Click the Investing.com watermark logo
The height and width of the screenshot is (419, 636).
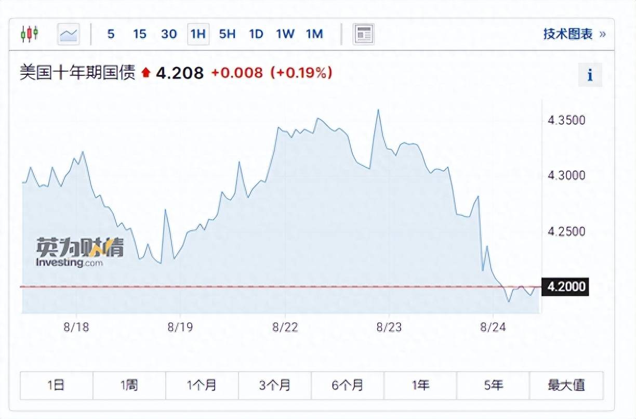point(79,253)
